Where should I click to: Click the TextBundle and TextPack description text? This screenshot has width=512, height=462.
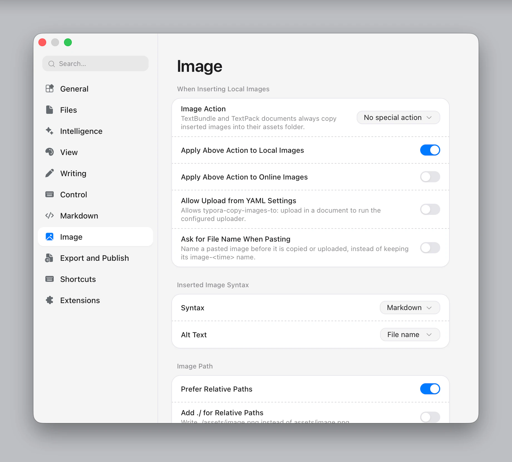point(259,123)
